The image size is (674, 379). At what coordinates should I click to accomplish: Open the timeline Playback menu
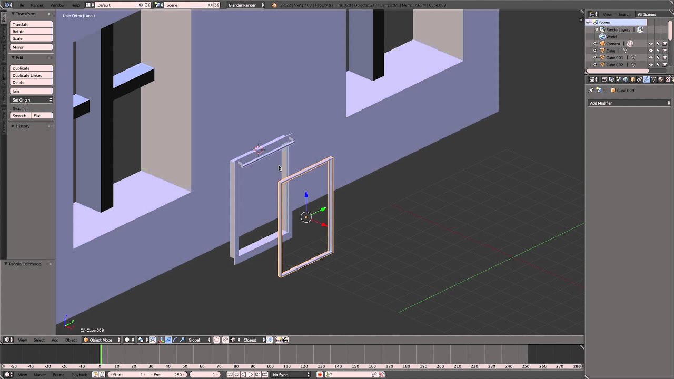pyautogui.click(x=79, y=375)
